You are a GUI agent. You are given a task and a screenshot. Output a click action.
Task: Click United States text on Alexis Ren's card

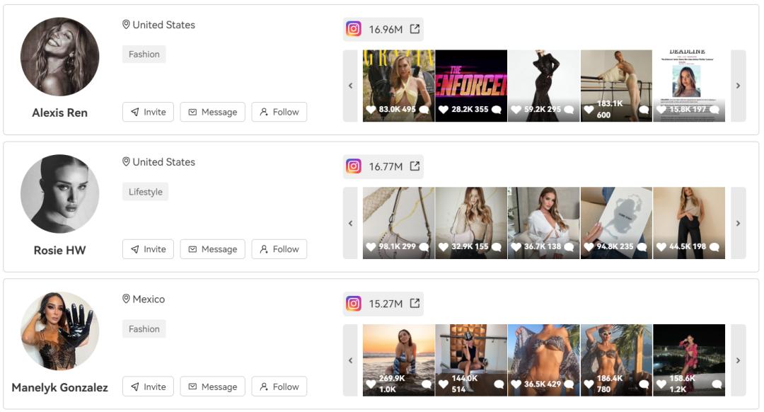pyautogui.click(x=163, y=25)
